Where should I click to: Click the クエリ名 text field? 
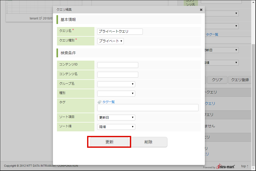(x=120, y=32)
